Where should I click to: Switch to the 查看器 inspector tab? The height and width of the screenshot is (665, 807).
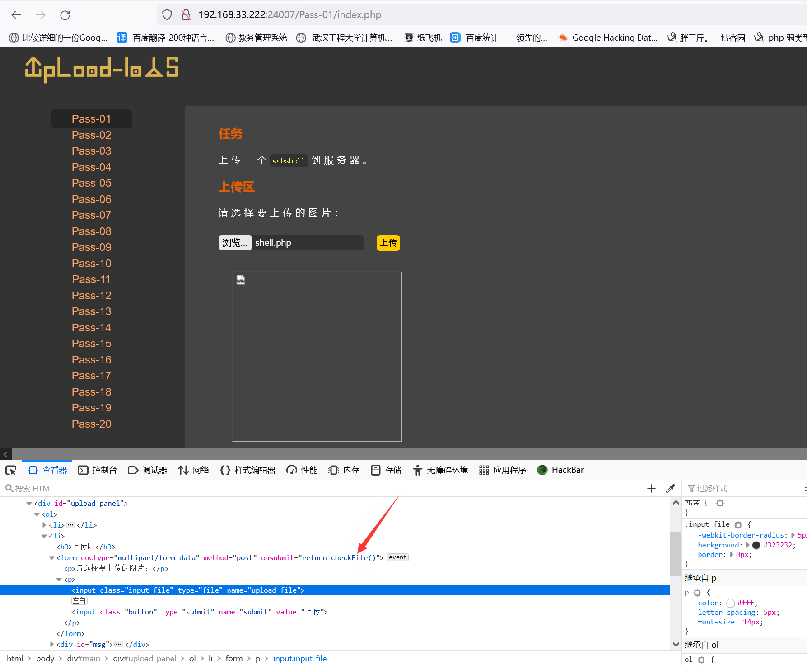(48, 470)
